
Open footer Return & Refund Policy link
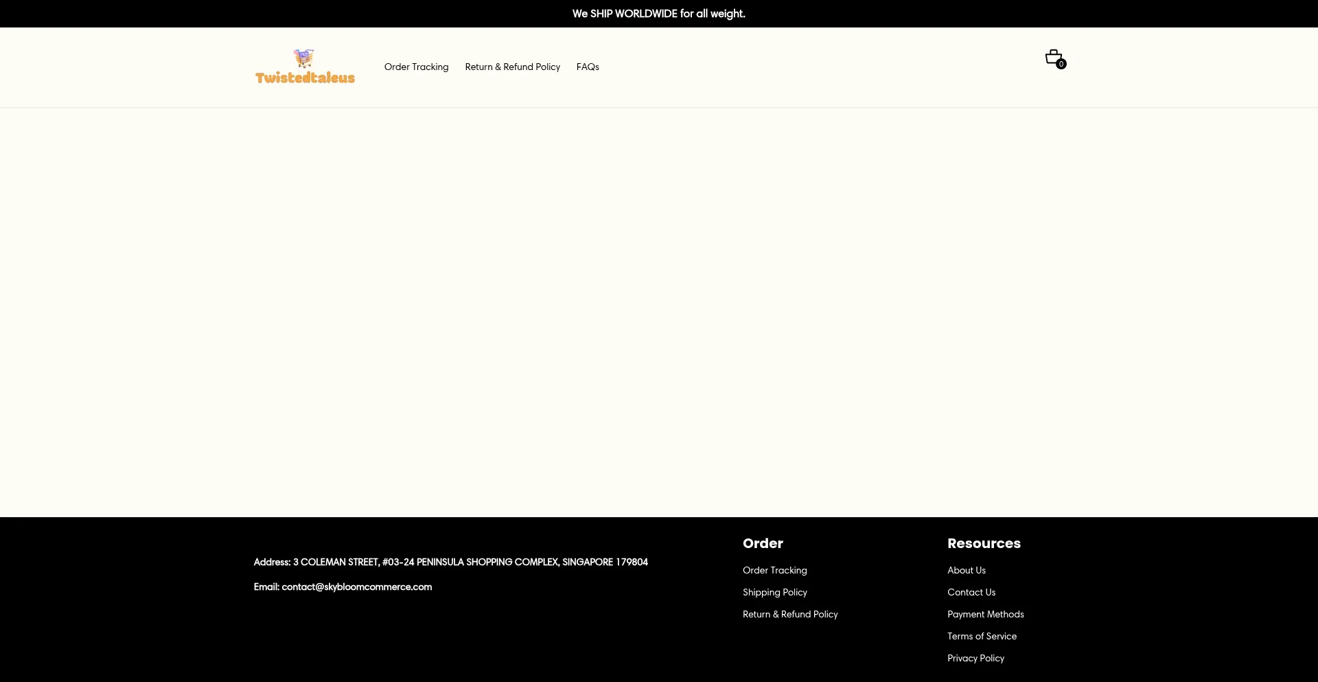tap(789, 614)
